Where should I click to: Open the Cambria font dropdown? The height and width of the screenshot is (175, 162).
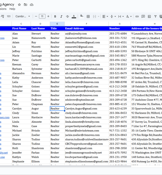[x=23, y=17]
